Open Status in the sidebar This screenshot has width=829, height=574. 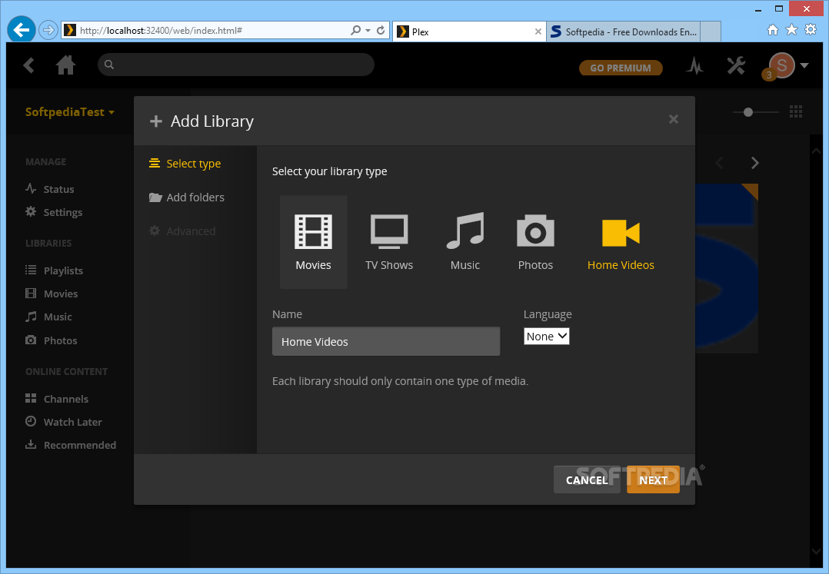click(50, 189)
